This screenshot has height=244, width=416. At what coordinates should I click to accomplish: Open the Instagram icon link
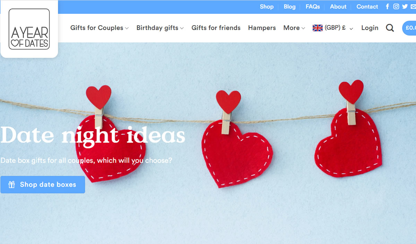[396, 7]
